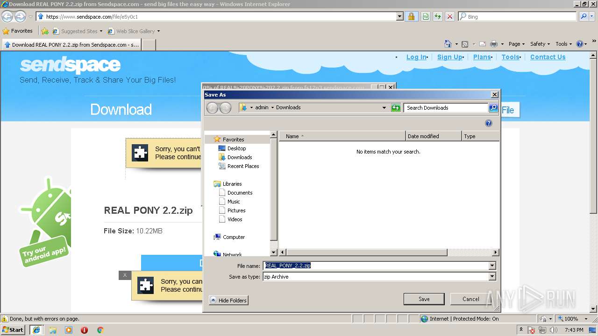Open the Page menu dropdown

[516, 44]
